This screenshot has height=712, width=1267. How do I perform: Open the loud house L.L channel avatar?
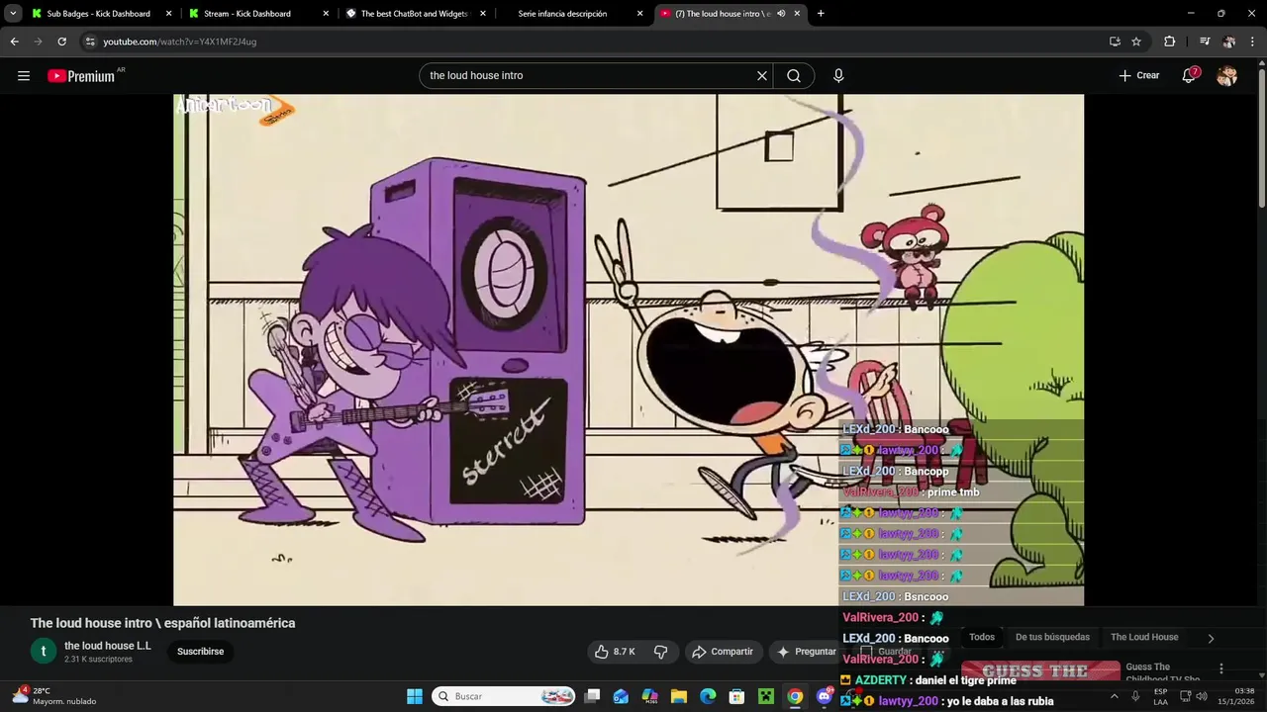tap(44, 651)
